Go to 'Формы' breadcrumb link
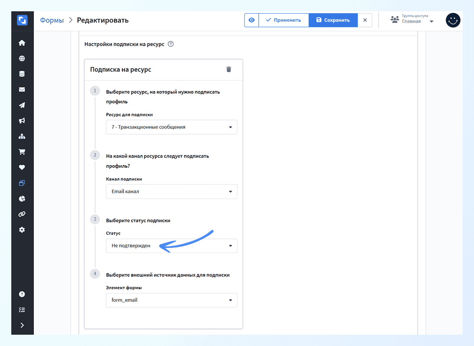 click(52, 20)
